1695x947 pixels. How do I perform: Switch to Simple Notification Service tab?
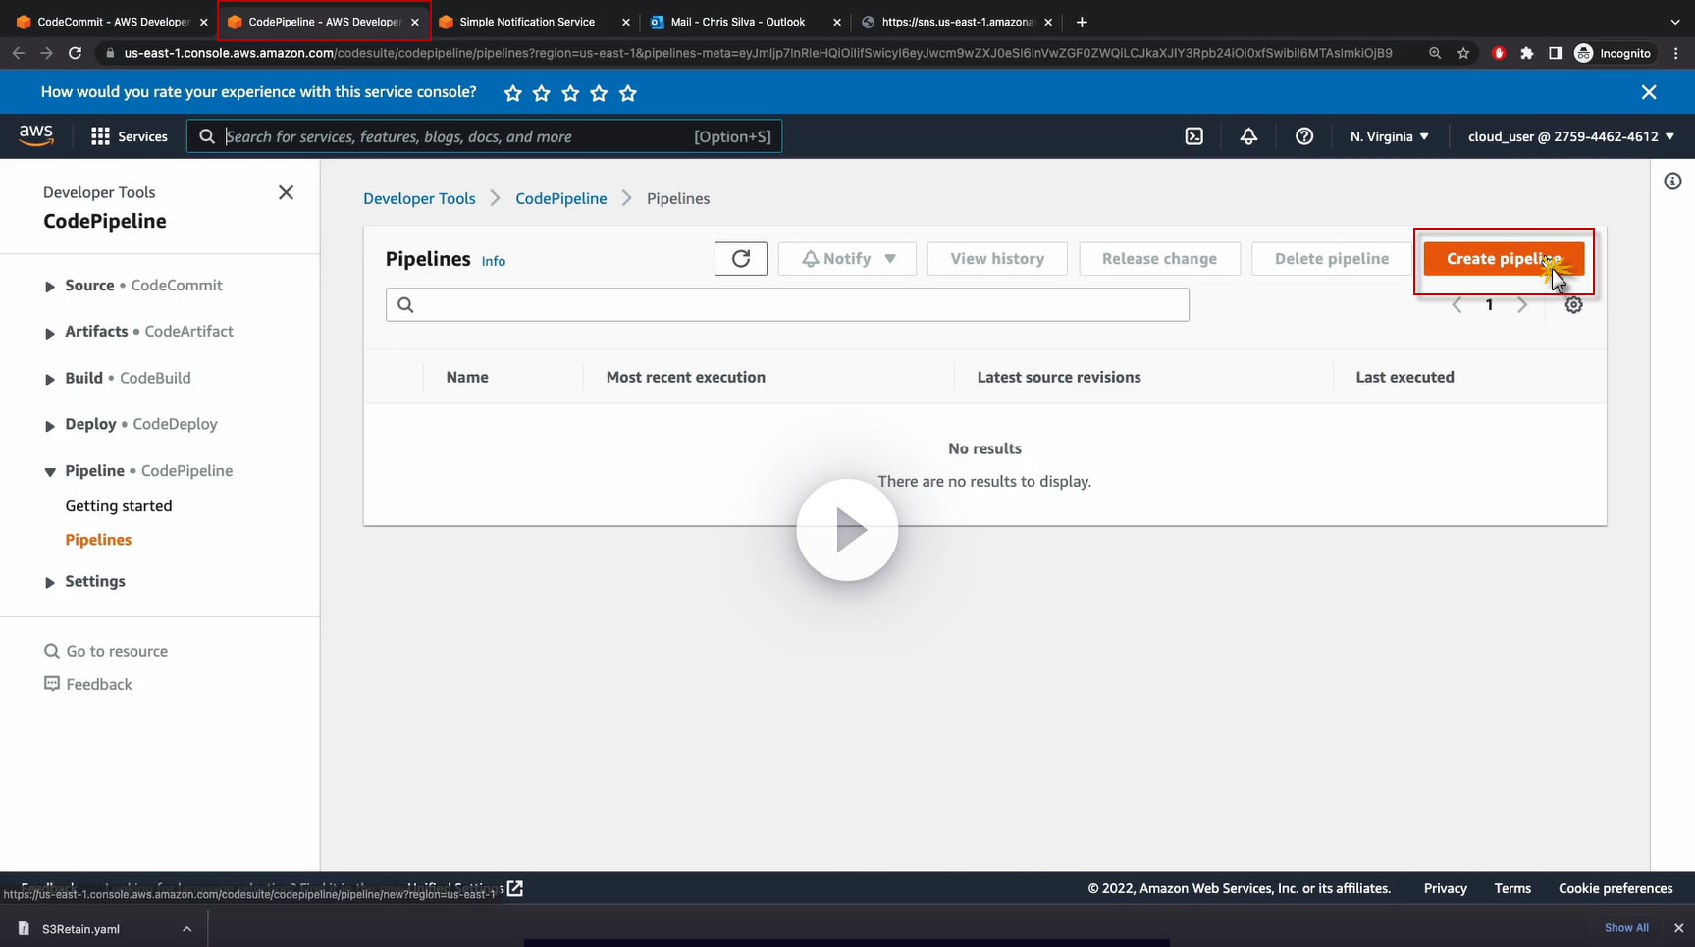[x=528, y=22]
